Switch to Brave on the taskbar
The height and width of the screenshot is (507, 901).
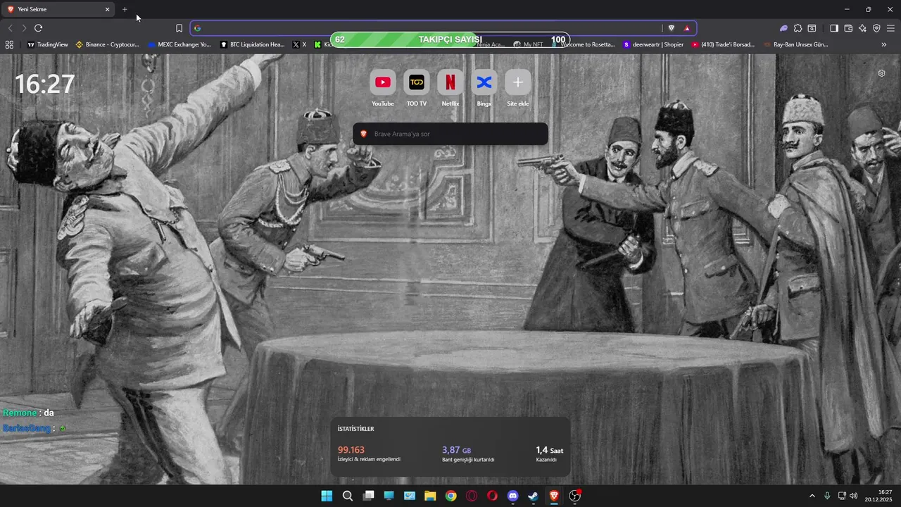[554, 496]
